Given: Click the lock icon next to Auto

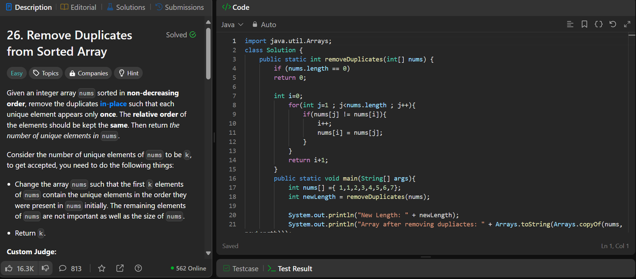Looking at the screenshot, I should click(x=255, y=24).
